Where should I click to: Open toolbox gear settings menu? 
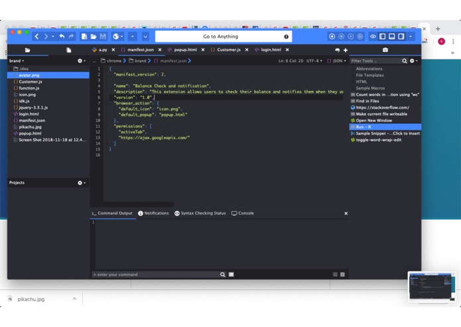414,61
